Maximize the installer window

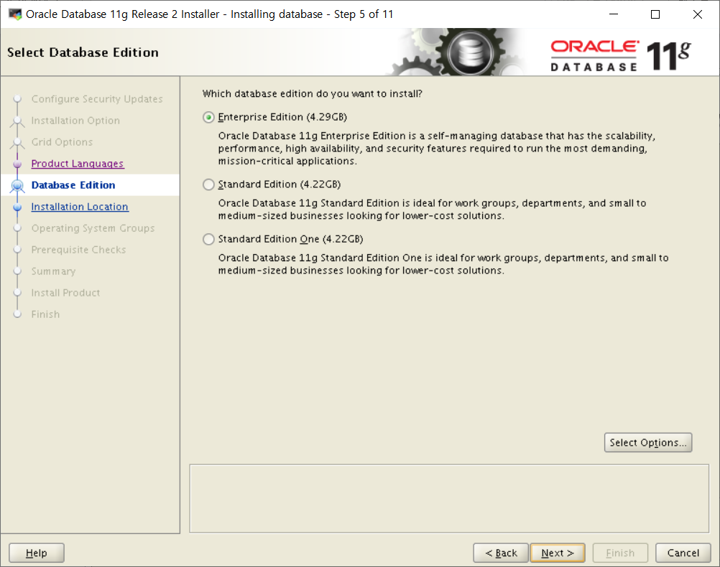tap(655, 14)
